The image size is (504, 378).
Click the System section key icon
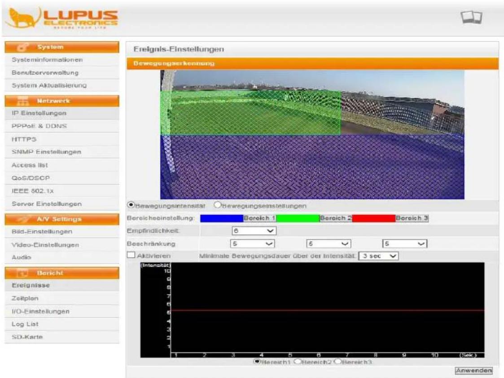(x=23, y=47)
